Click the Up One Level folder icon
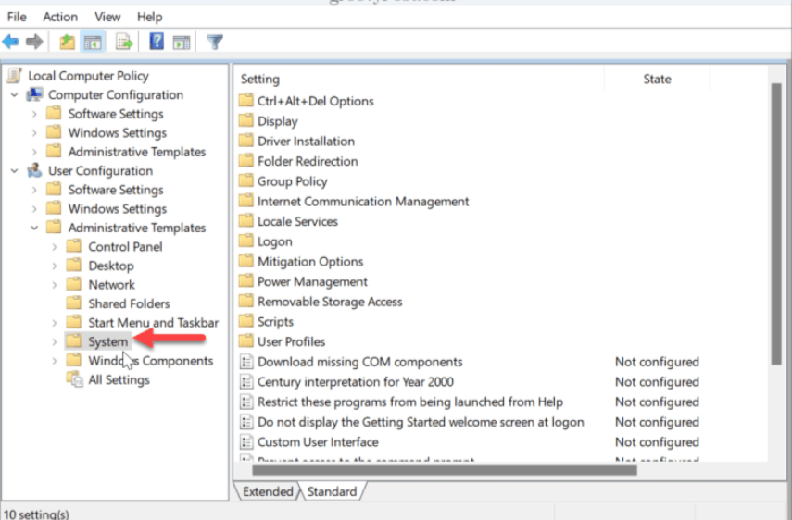This screenshot has width=792, height=520. pyautogui.click(x=67, y=42)
